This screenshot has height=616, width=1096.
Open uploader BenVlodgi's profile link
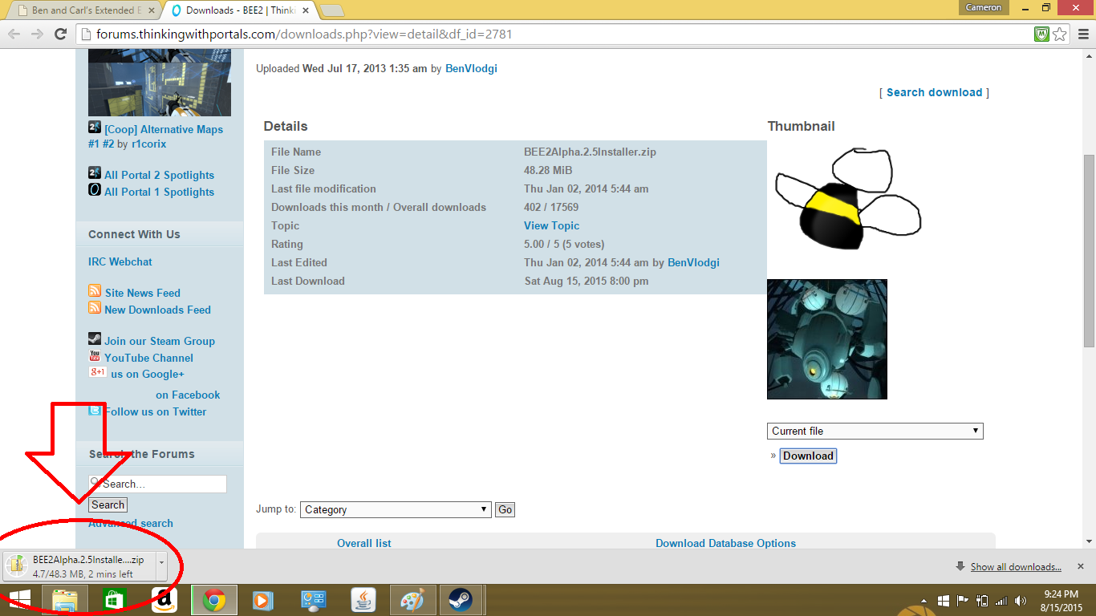pyautogui.click(x=471, y=68)
